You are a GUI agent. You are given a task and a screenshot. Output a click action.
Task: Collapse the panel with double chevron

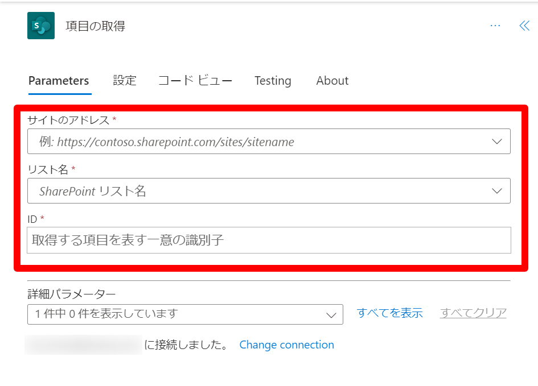click(x=523, y=26)
